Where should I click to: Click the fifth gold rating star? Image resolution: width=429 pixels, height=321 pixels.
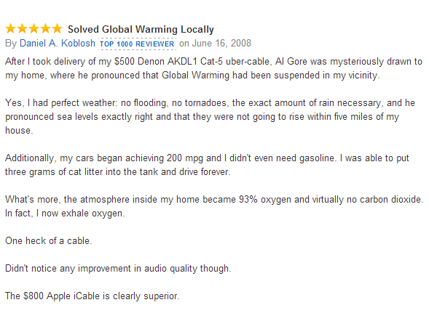pos(57,28)
